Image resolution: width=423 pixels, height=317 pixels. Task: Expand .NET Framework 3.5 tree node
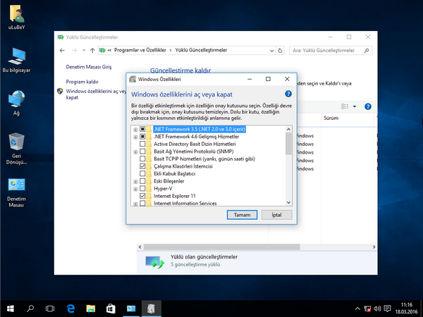(x=135, y=130)
